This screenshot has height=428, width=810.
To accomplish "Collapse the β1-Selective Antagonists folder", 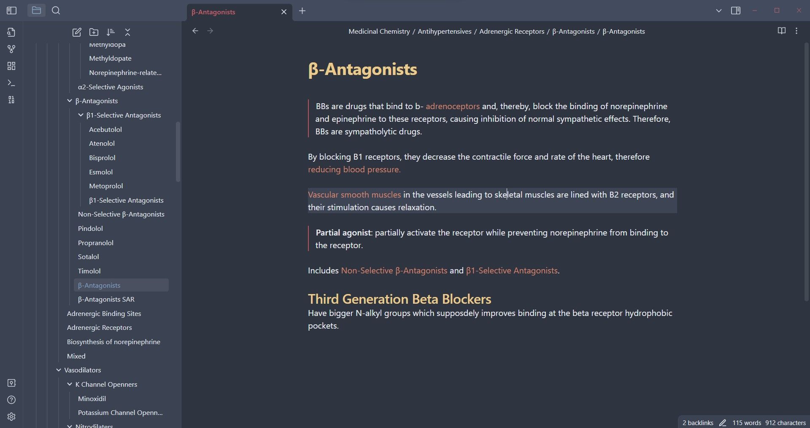I will pyautogui.click(x=81, y=115).
